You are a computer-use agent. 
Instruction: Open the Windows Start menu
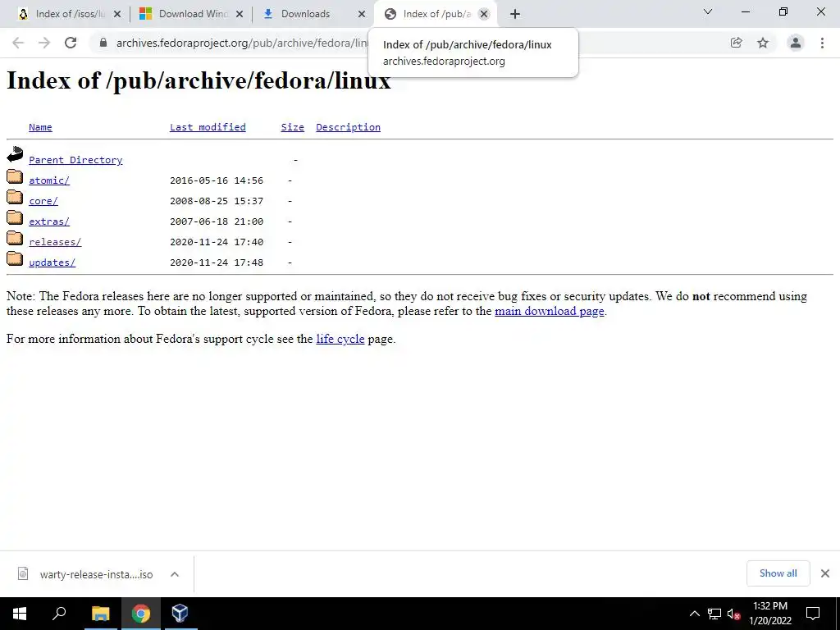click(x=20, y=614)
